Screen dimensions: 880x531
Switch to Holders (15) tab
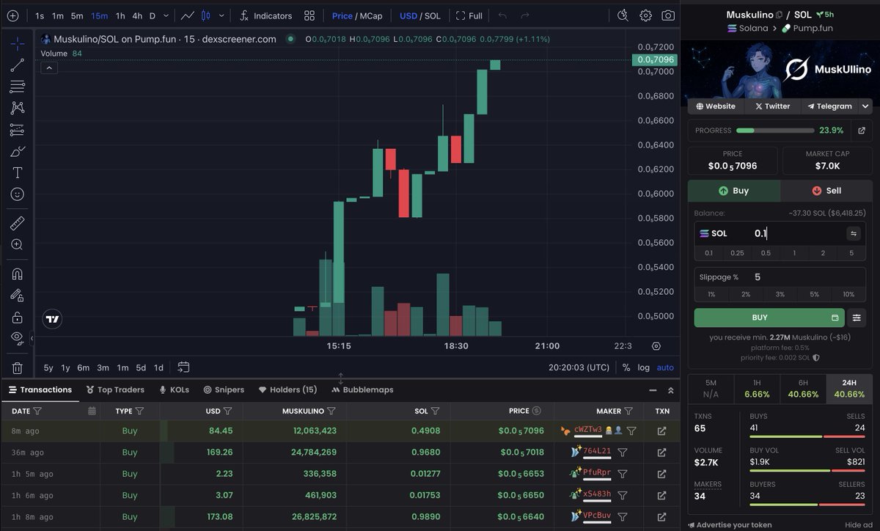(x=287, y=389)
